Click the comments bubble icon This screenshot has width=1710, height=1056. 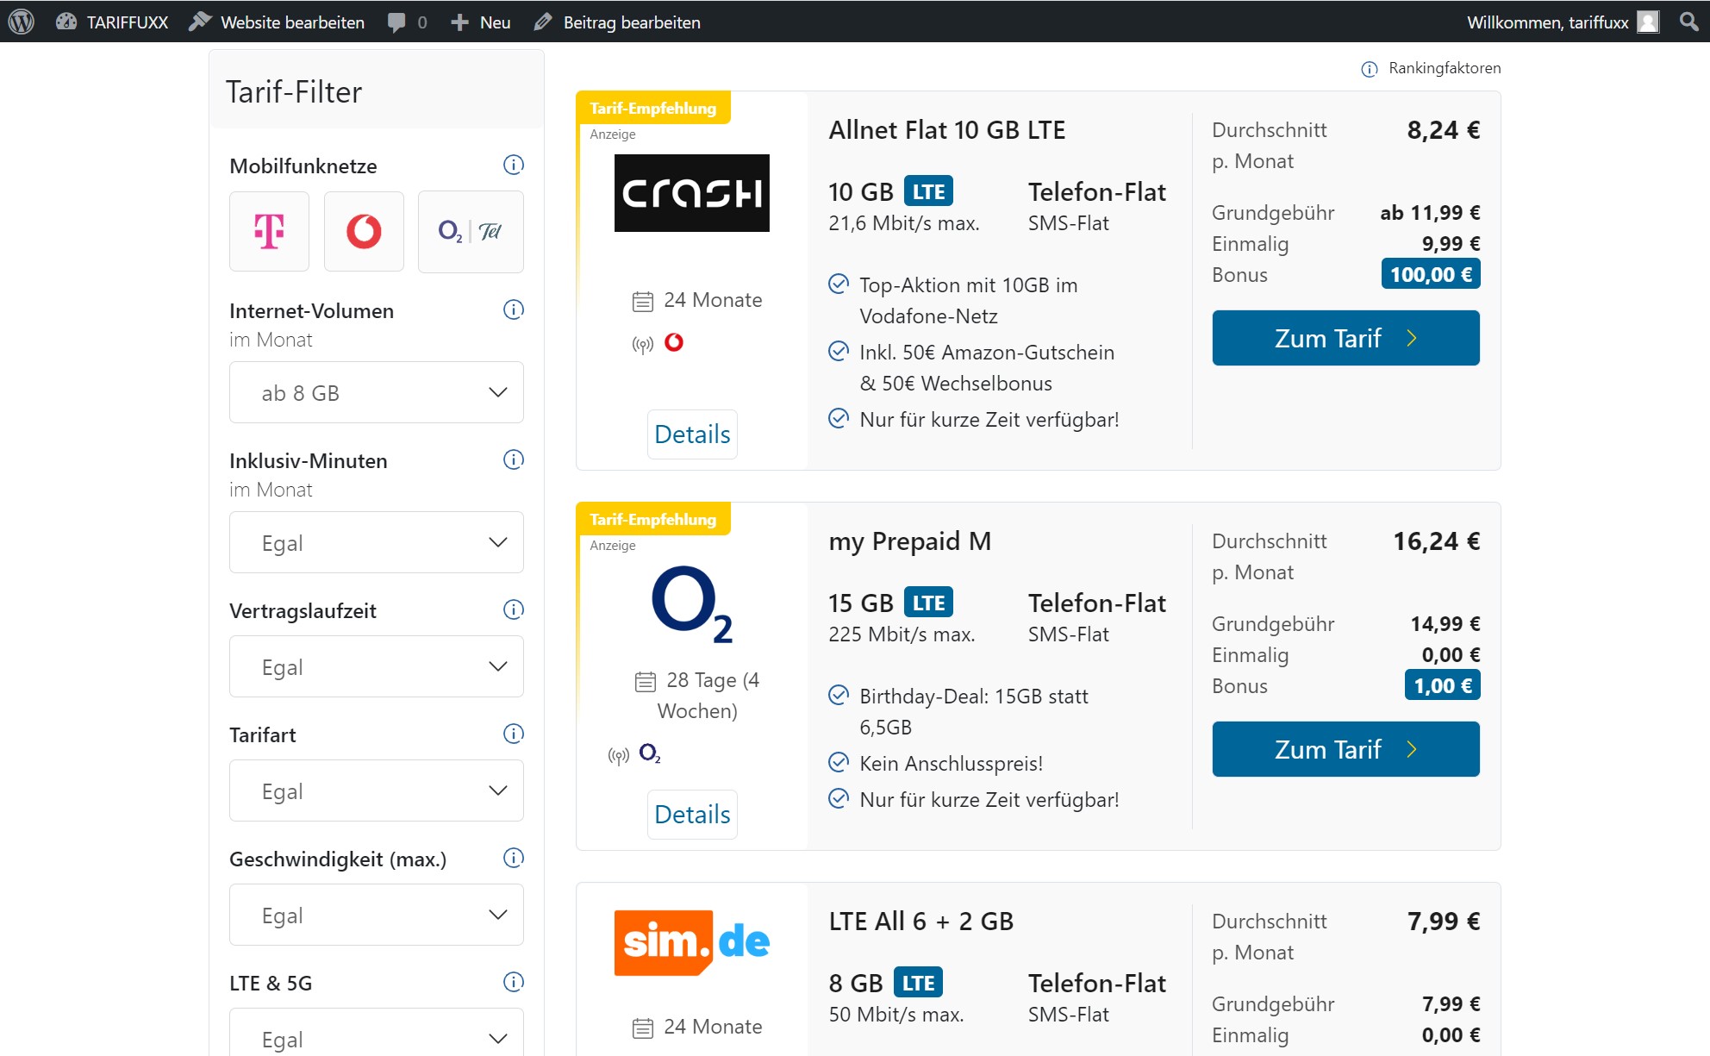[x=396, y=22]
